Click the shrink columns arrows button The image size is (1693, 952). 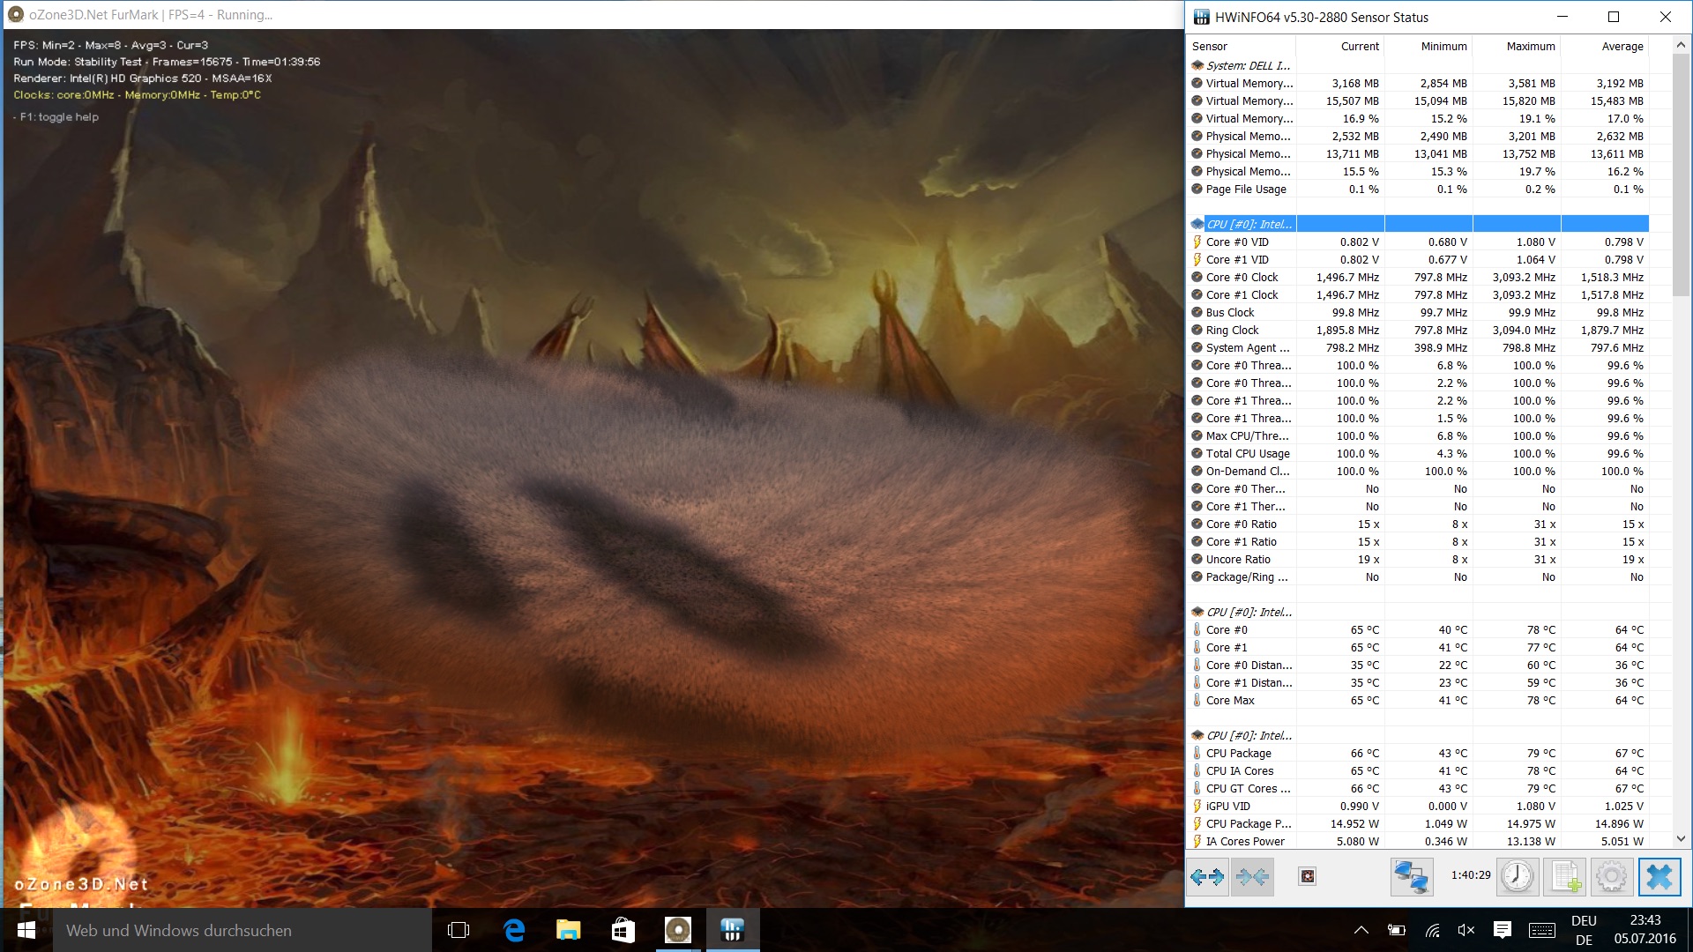point(1252,876)
